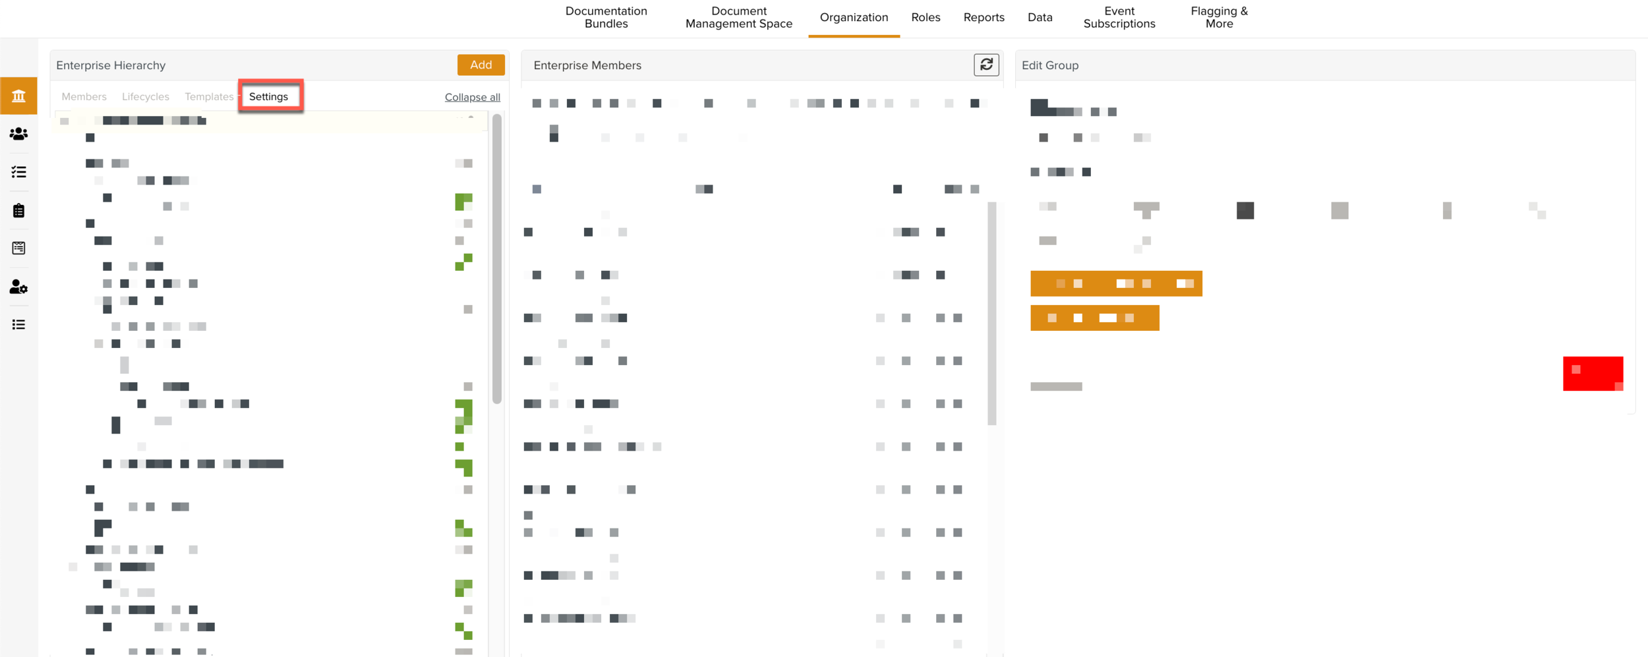Click the user settings gear sidebar icon
This screenshot has width=1648, height=657.
pos(18,287)
